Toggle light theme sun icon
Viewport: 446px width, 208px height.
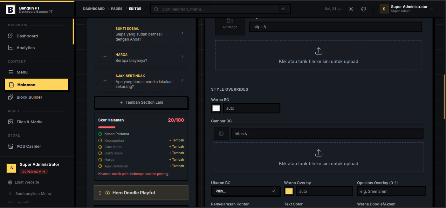pos(351,9)
